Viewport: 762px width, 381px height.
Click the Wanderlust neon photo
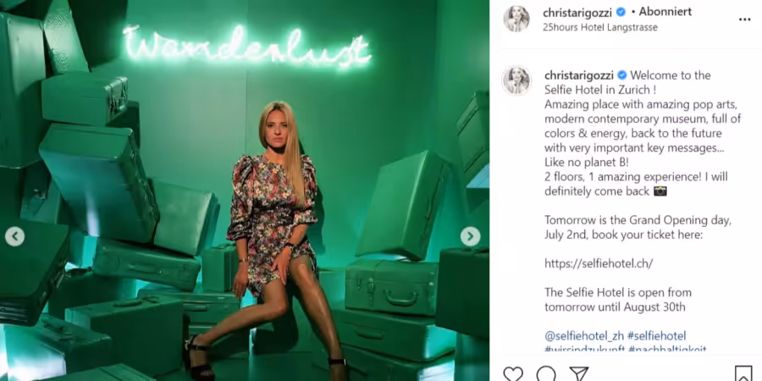click(x=245, y=190)
